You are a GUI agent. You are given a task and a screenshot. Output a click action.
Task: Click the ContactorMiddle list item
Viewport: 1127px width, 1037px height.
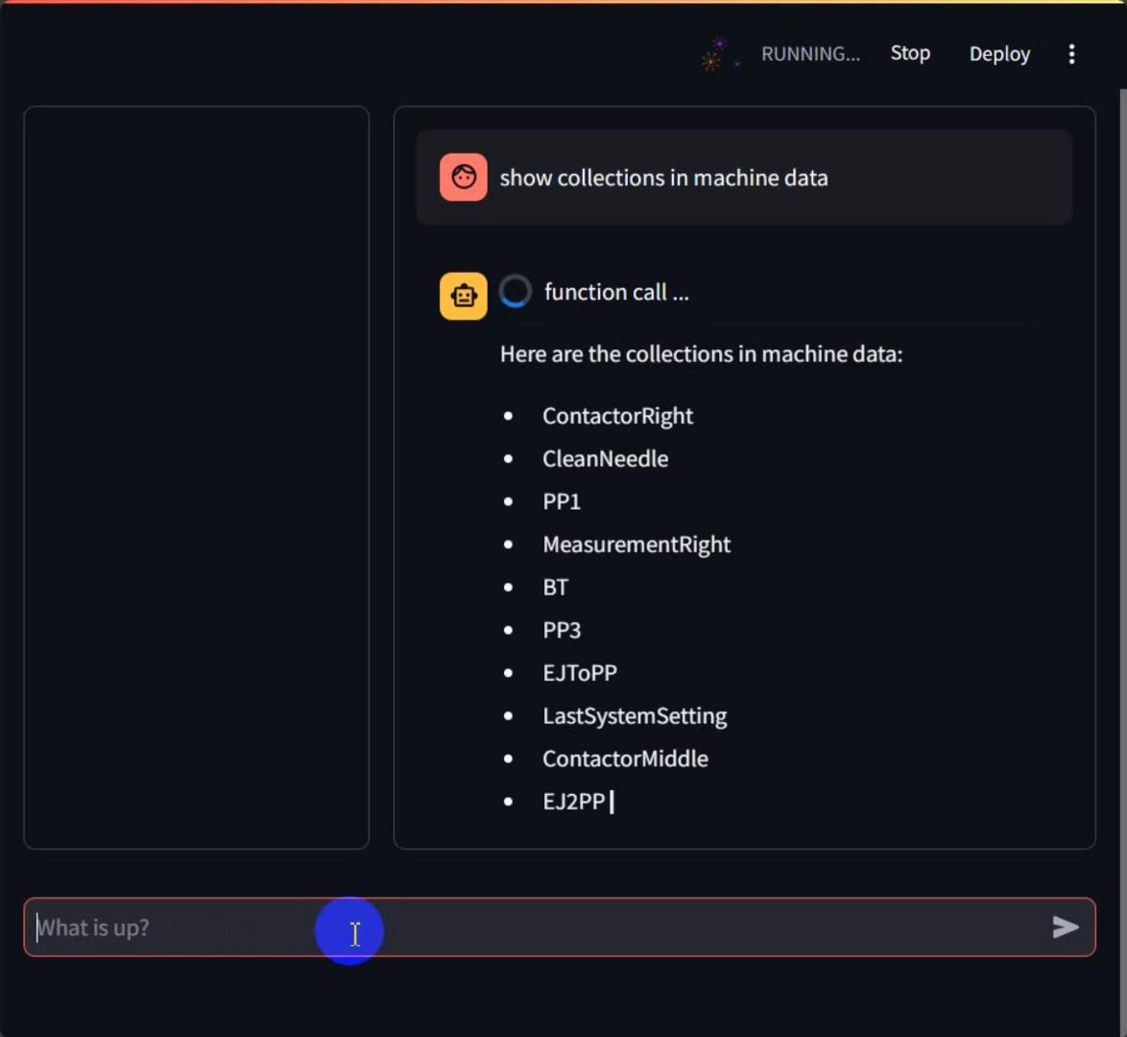point(625,759)
